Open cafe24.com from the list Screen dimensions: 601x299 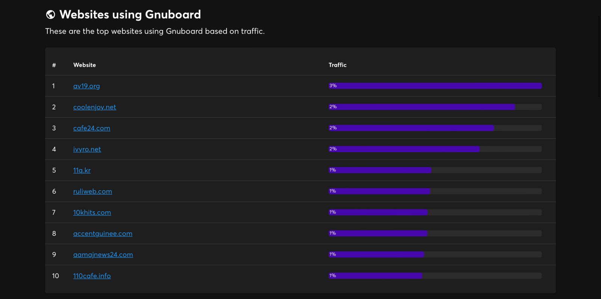point(92,128)
